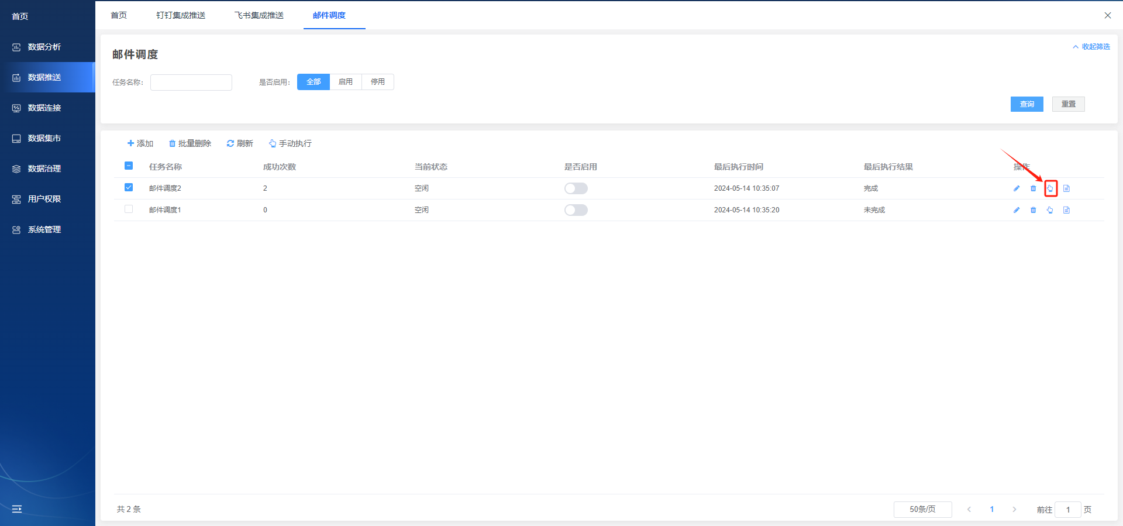Edit 邮件调度1 with pencil icon
The image size is (1123, 526).
pyautogui.click(x=1017, y=210)
